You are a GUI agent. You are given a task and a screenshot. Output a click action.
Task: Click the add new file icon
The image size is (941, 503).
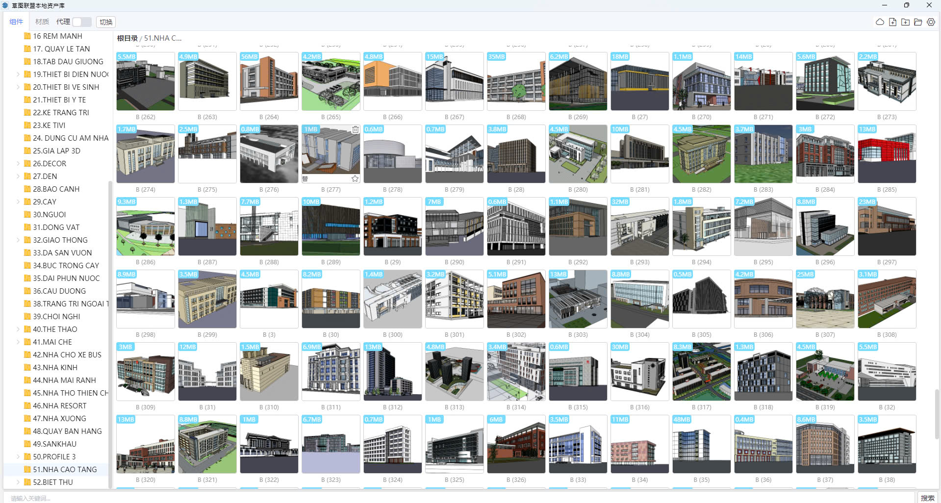[x=892, y=22]
